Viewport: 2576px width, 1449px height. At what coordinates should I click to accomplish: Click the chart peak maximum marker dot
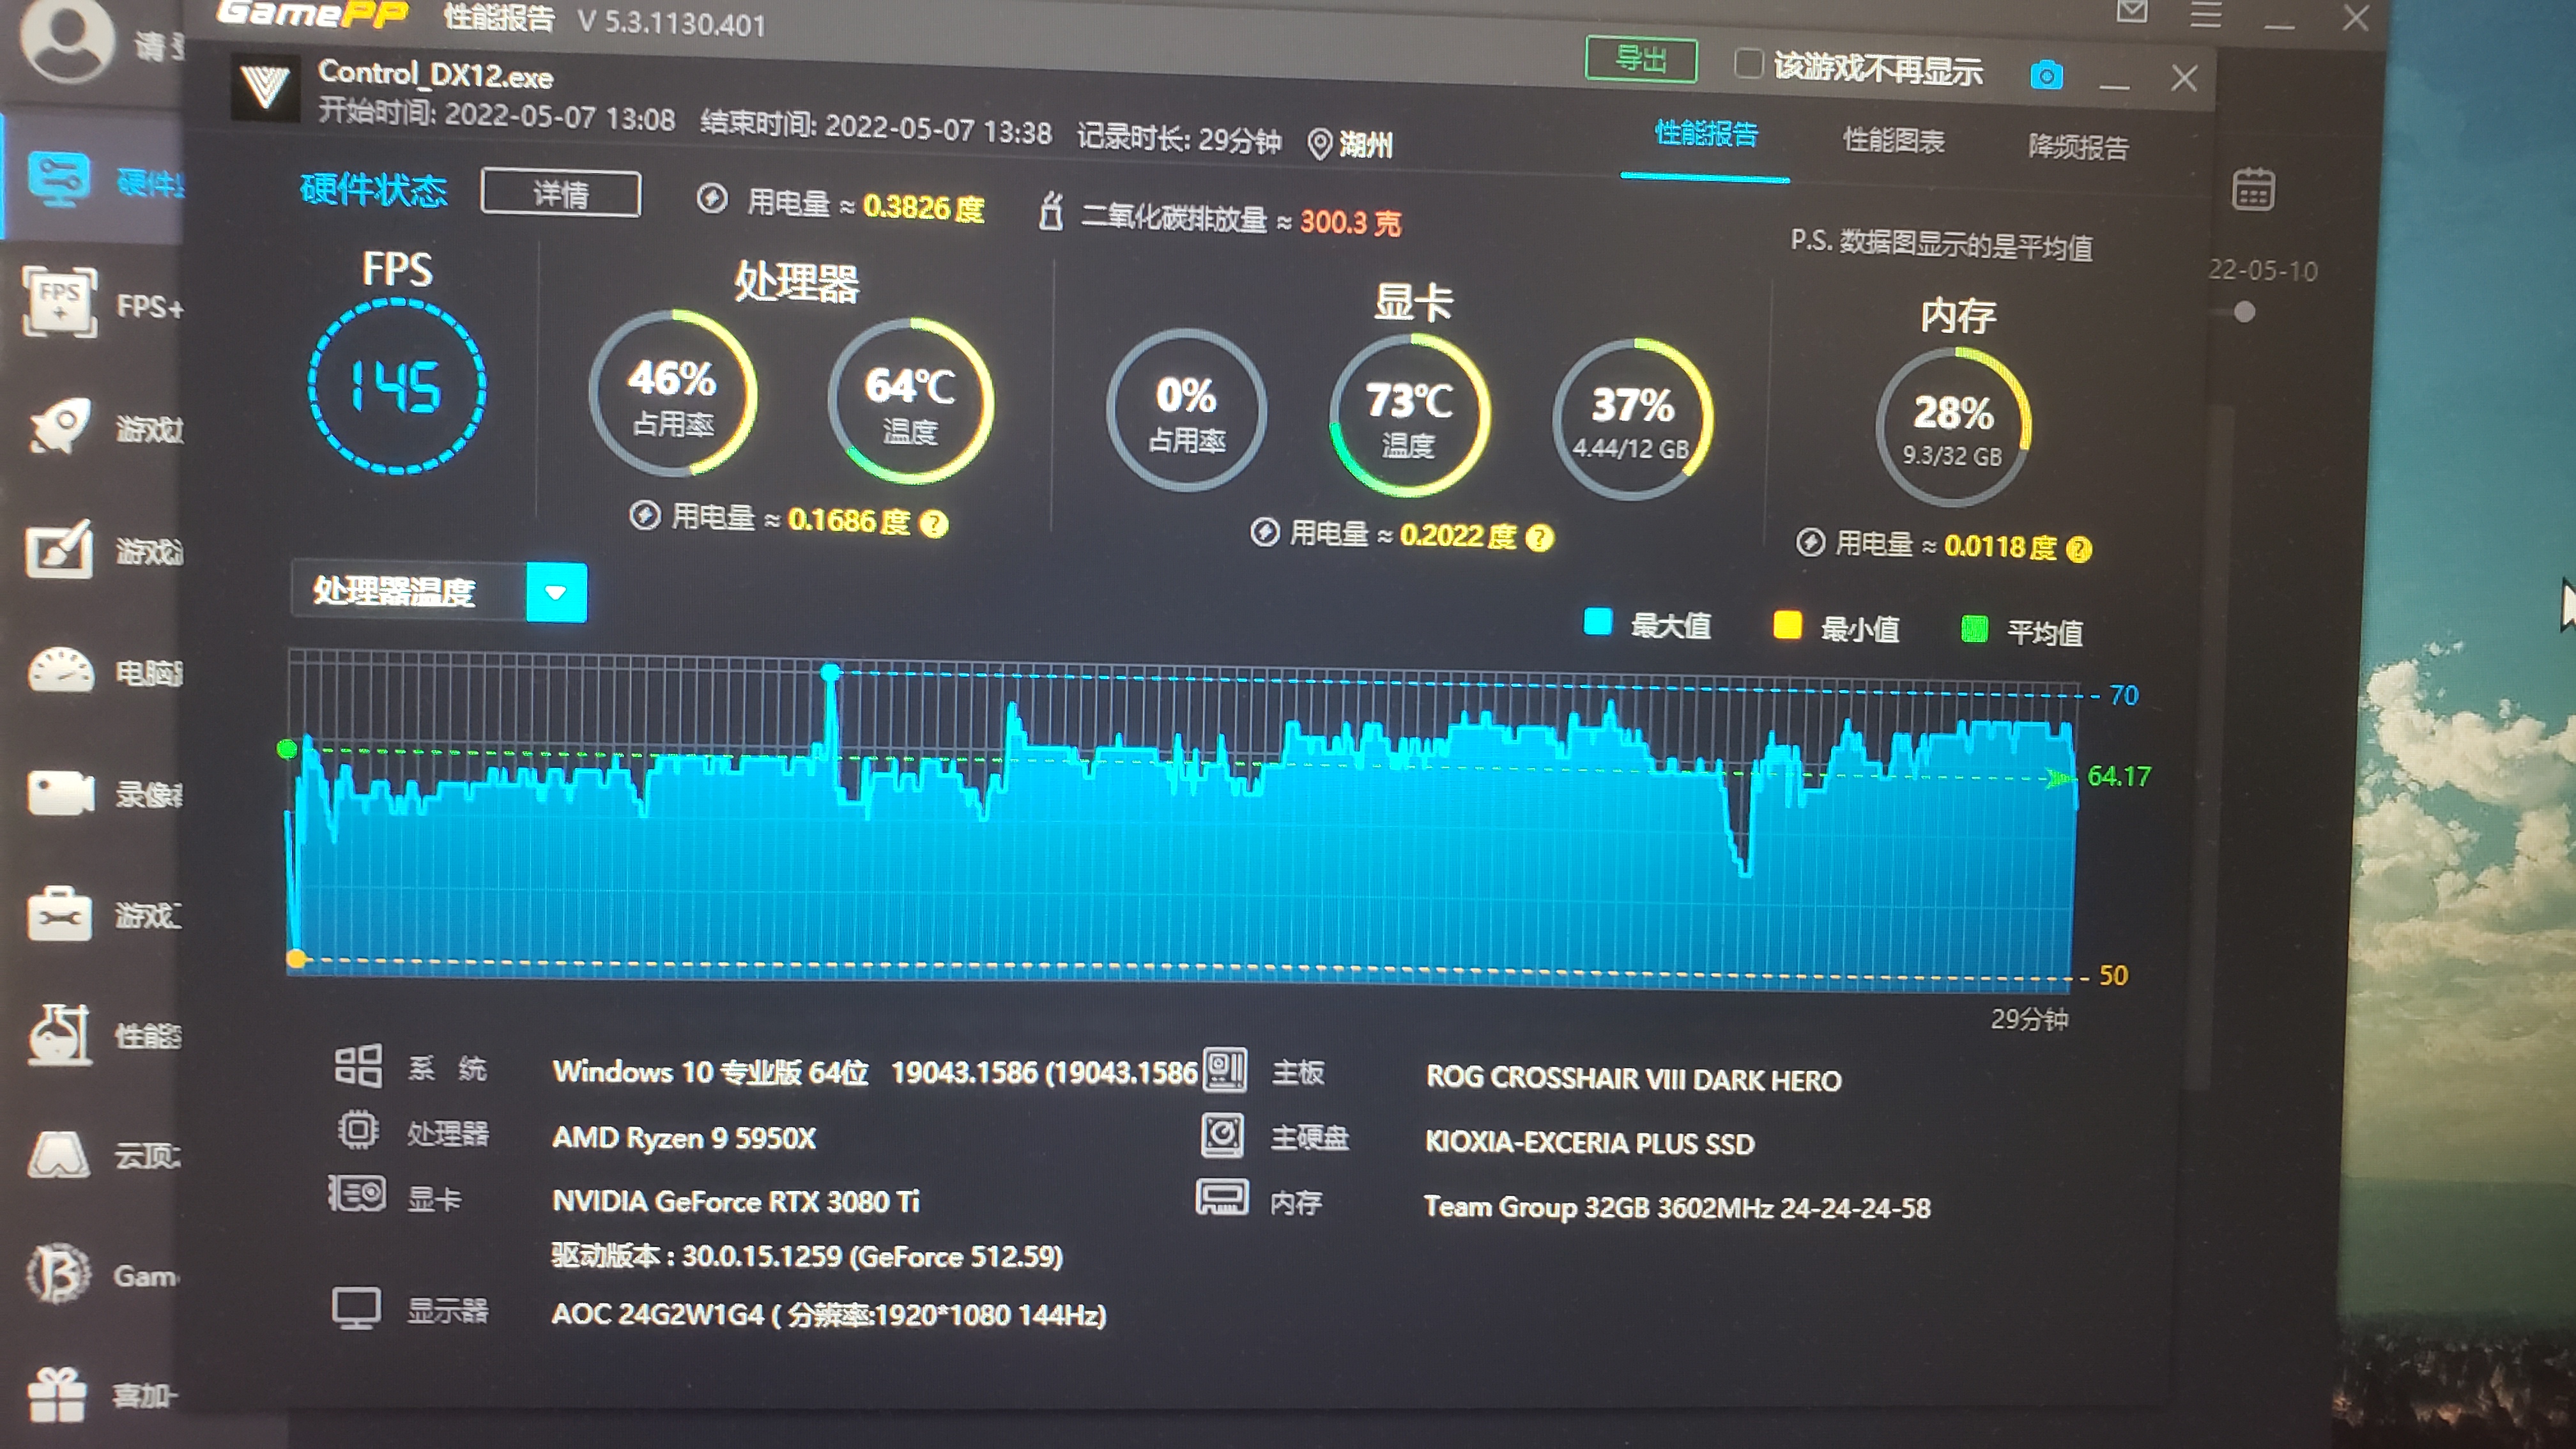(x=830, y=672)
